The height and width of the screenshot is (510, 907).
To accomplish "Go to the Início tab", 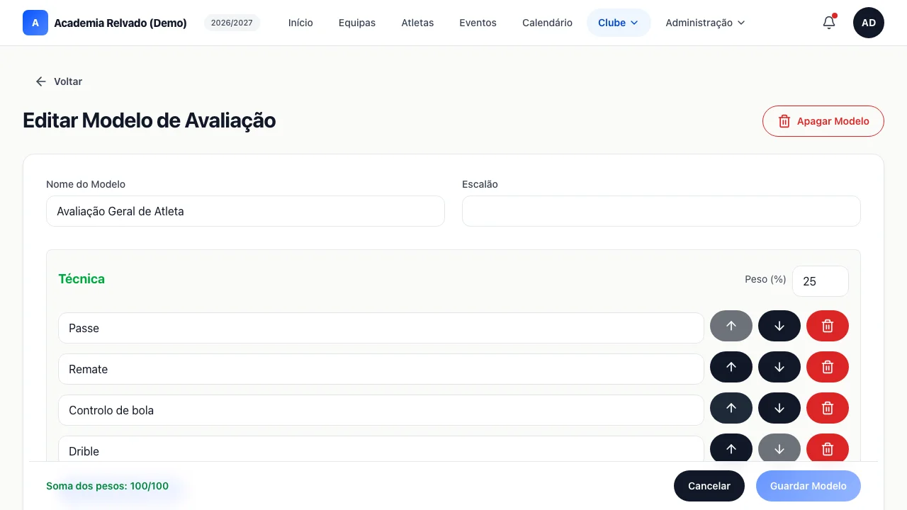I will 300,23.
